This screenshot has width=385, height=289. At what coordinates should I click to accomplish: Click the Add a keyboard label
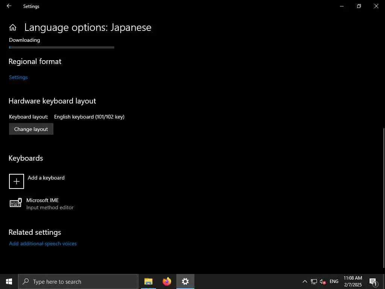click(46, 178)
